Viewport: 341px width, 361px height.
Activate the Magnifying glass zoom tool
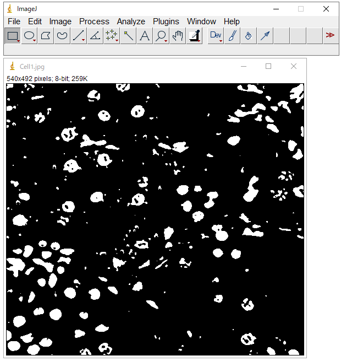(161, 36)
